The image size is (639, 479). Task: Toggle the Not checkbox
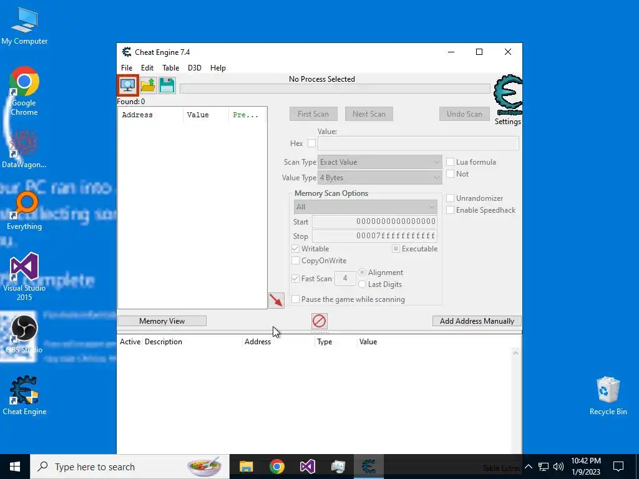pyautogui.click(x=450, y=173)
